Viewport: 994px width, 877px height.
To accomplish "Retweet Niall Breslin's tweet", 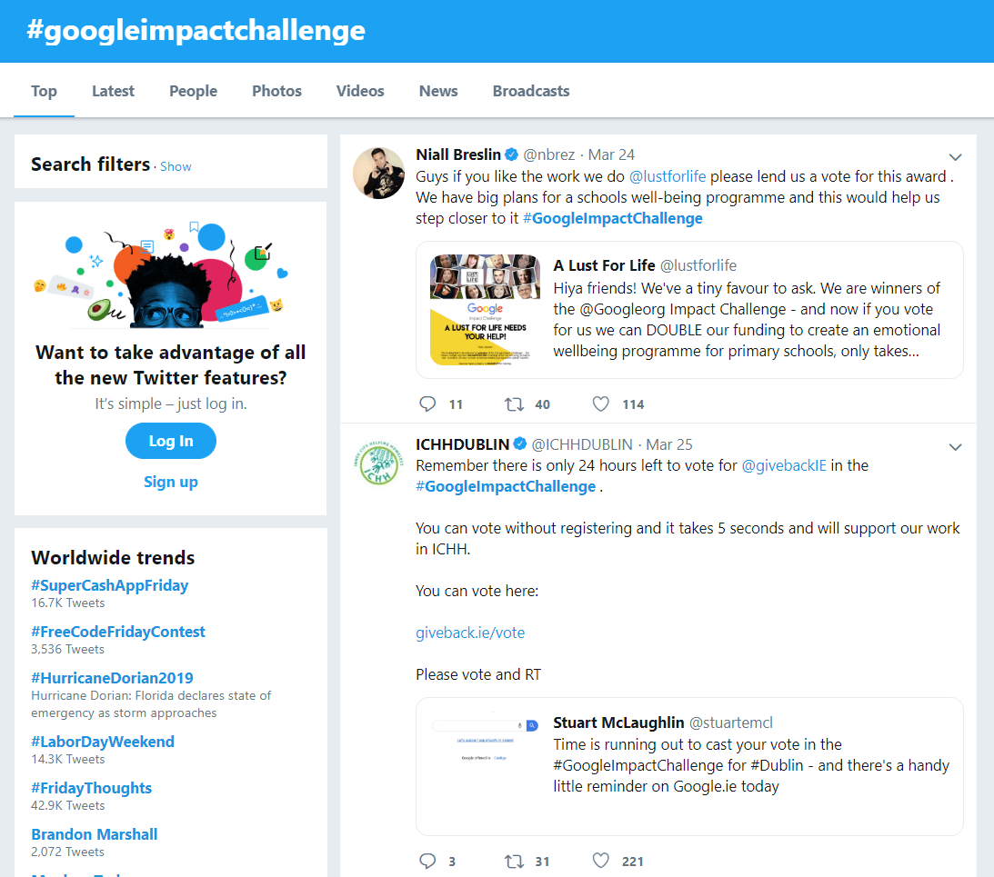I will [514, 404].
